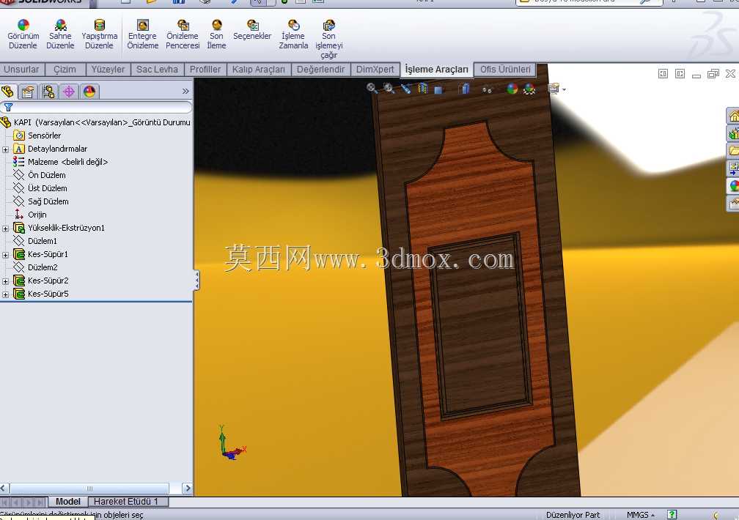Image resolution: width=739 pixels, height=520 pixels.
Task: Expand manager tabs with double chevron
Action: coord(185,92)
